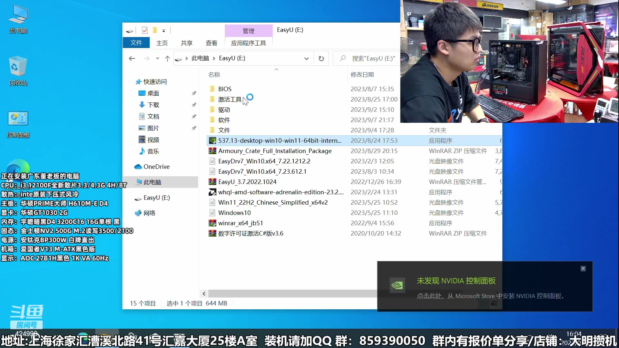
Task: Open 控制面板 from the desktop
Action: 18,121
